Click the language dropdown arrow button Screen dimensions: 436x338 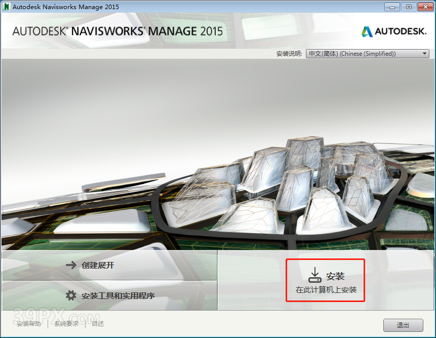pos(424,54)
